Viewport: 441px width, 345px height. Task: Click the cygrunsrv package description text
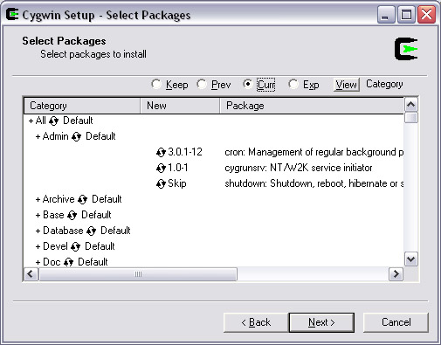pos(299,168)
